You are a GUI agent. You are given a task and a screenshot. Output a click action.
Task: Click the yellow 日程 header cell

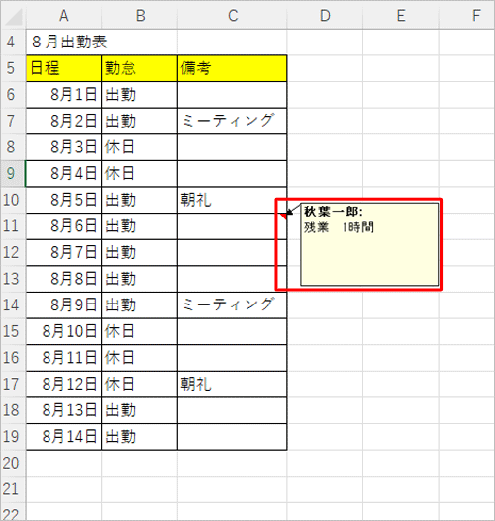click(64, 68)
